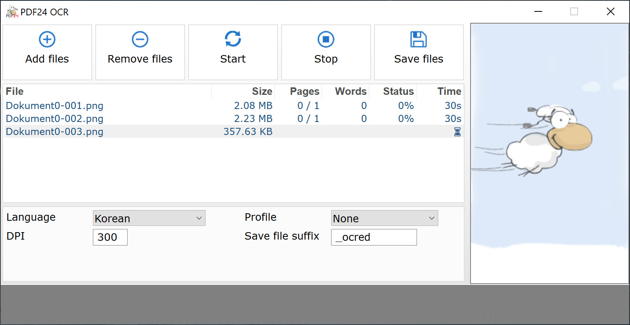Click the 357.63 KB size value
630x325 pixels.
point(248,131)
